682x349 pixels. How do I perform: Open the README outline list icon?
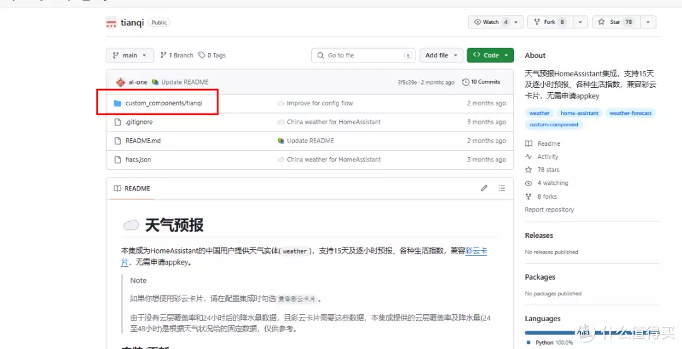[501, 188]
